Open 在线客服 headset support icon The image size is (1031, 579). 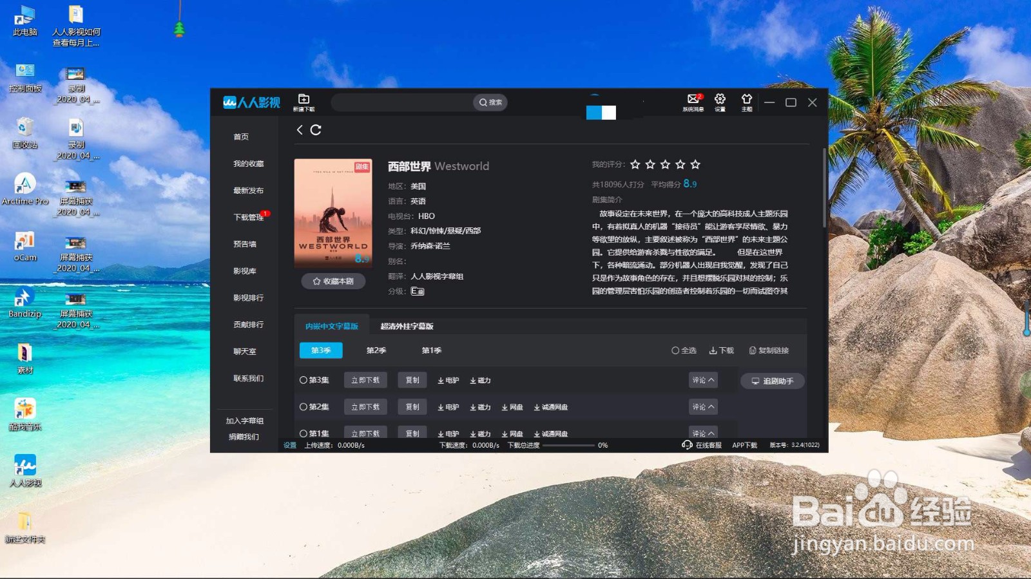[x=687, y=445]
